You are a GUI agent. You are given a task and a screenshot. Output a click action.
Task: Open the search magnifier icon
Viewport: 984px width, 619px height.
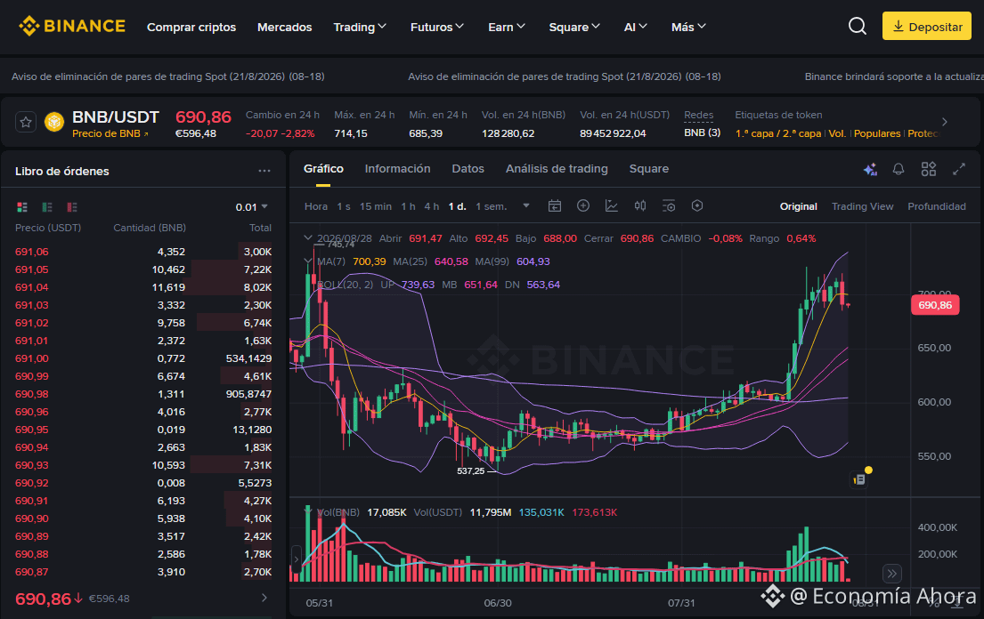(x=858, y=27)
